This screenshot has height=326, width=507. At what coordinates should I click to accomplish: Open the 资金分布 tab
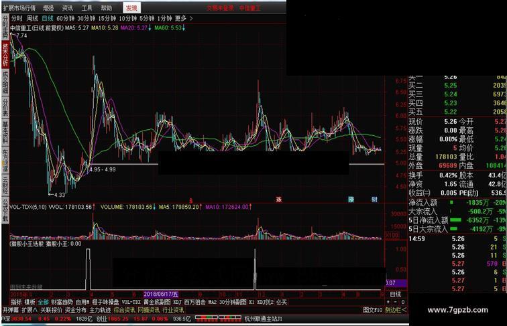76,310
